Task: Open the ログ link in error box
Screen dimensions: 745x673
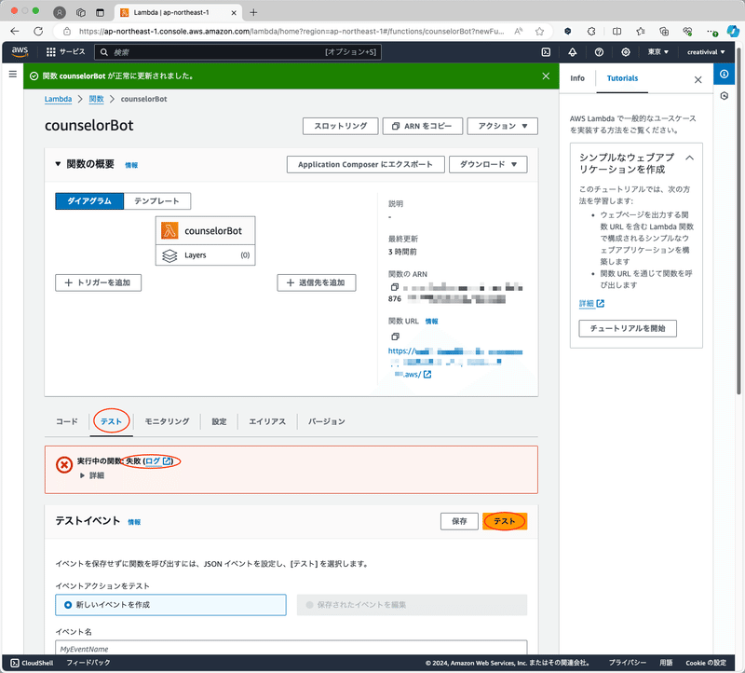Action: [x=158, y=460]
